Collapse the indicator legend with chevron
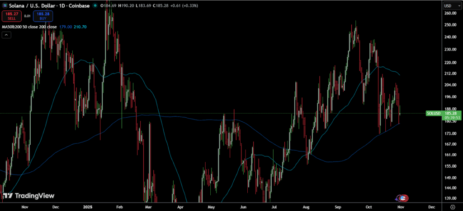463x211 pixels. [x=7, y=35]
